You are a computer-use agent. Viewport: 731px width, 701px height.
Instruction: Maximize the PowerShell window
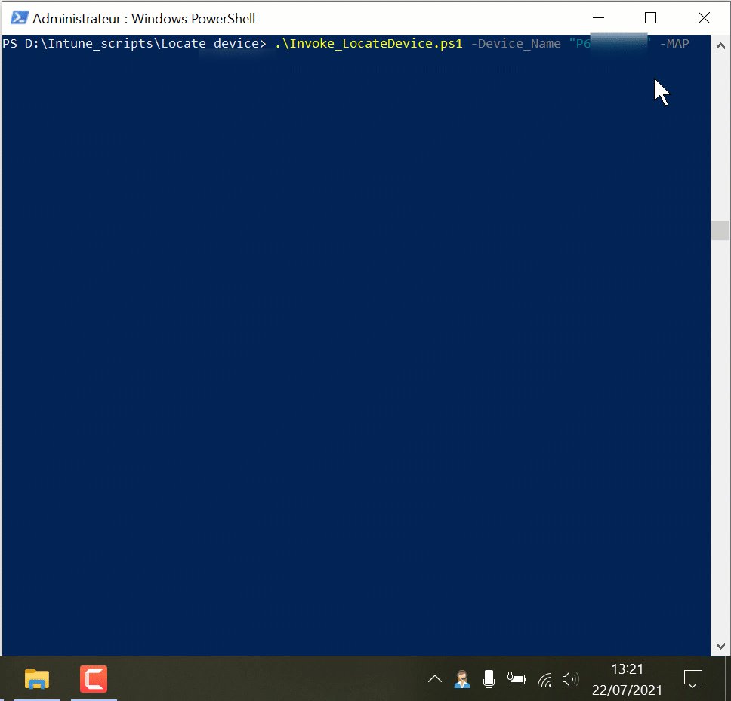point(650,18)
